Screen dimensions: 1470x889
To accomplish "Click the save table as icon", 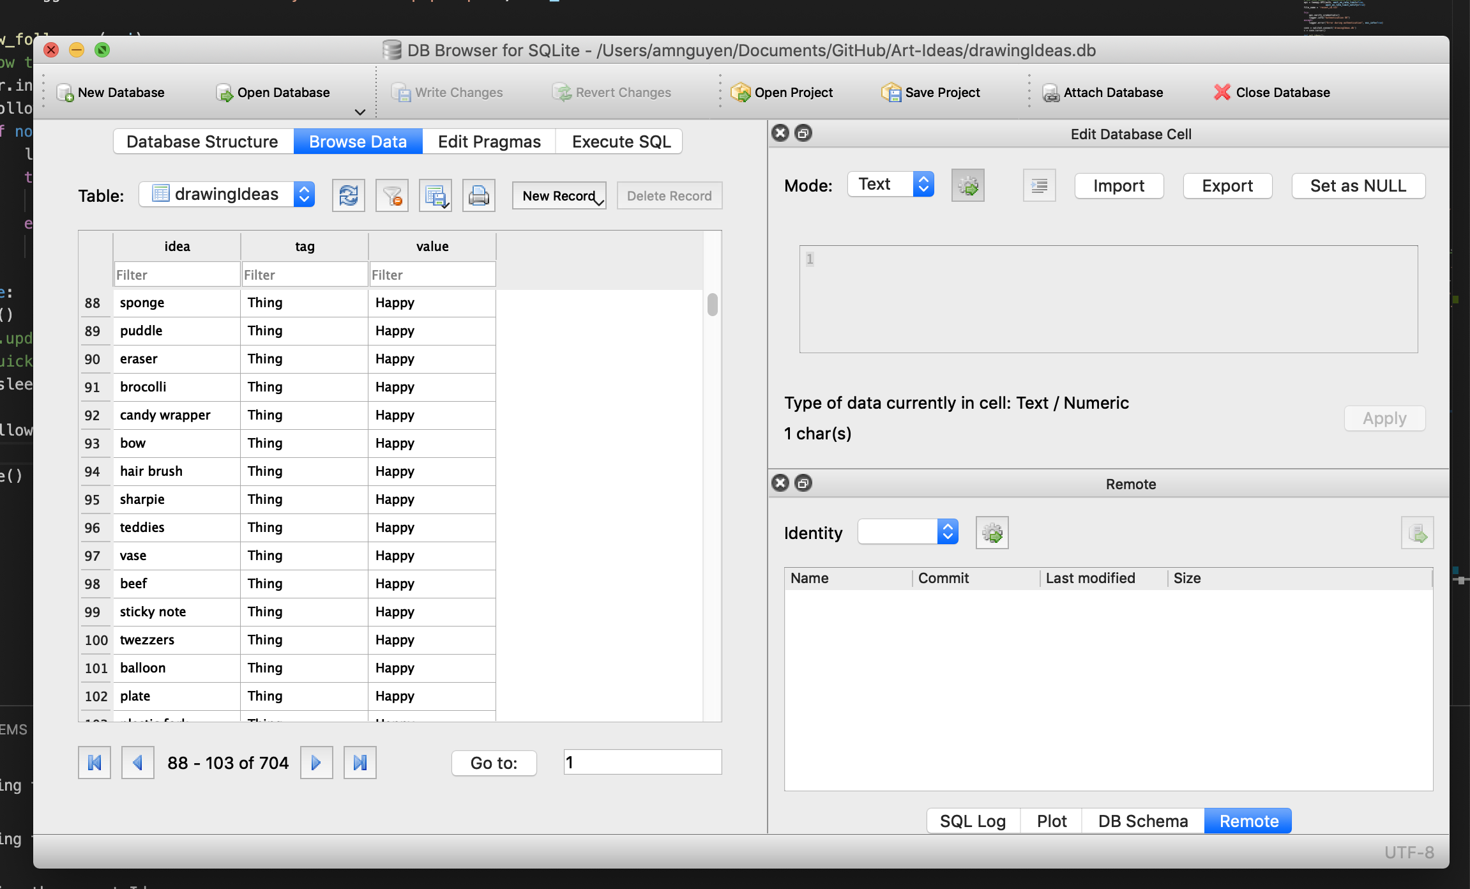I will coord(435,195).
